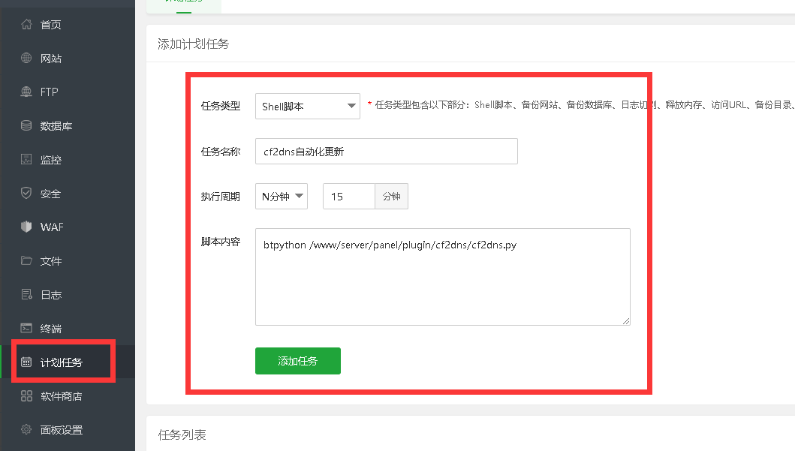The width and height of the screenshot is (795, 451).
Task: Go to 软件商店 in sidebar menu
Action: coord(62,396)
